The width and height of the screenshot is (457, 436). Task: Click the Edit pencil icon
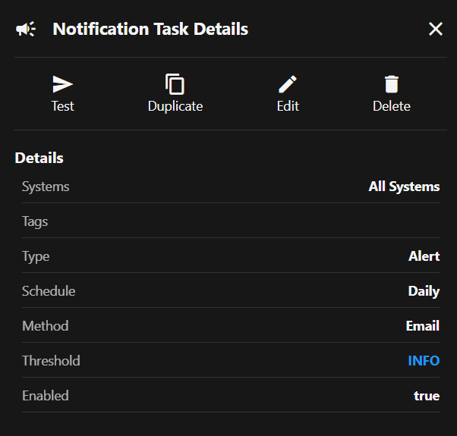pyautogui.click(x=288, y=84)
